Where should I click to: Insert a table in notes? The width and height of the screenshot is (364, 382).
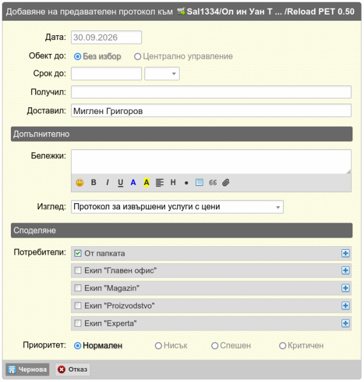tap(199, 183)
